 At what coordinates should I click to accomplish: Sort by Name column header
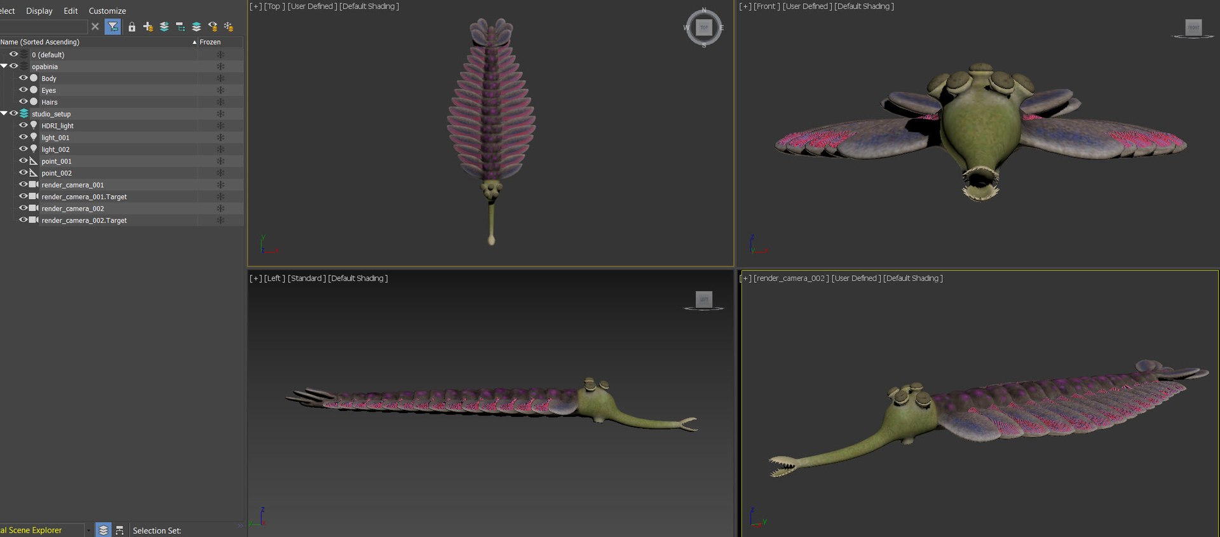(98, 42)
